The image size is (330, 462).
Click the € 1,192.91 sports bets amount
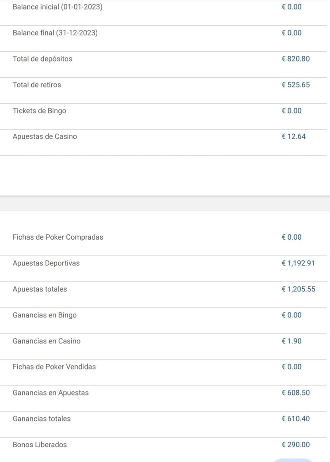[298, 263]
